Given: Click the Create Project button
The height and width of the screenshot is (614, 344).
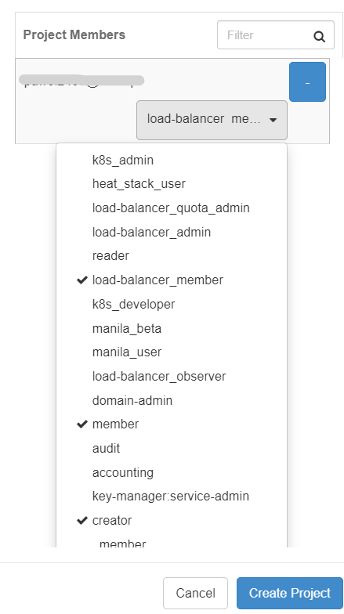Looking at the screenshot, I should 290,593.
